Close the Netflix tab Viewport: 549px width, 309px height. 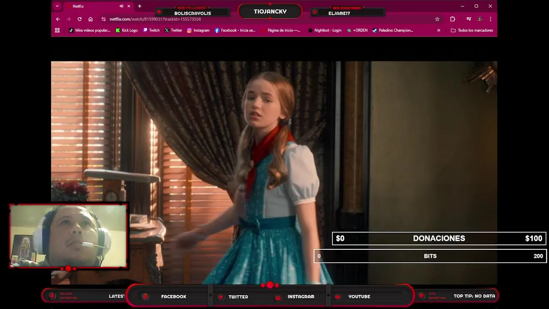point(129,6)
